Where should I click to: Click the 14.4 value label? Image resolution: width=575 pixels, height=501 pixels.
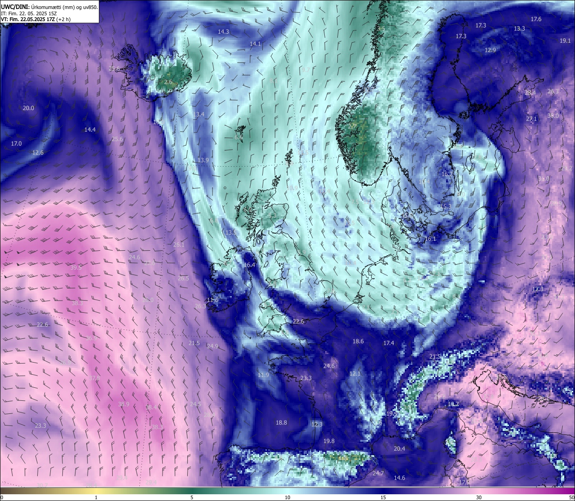point(90,130)
